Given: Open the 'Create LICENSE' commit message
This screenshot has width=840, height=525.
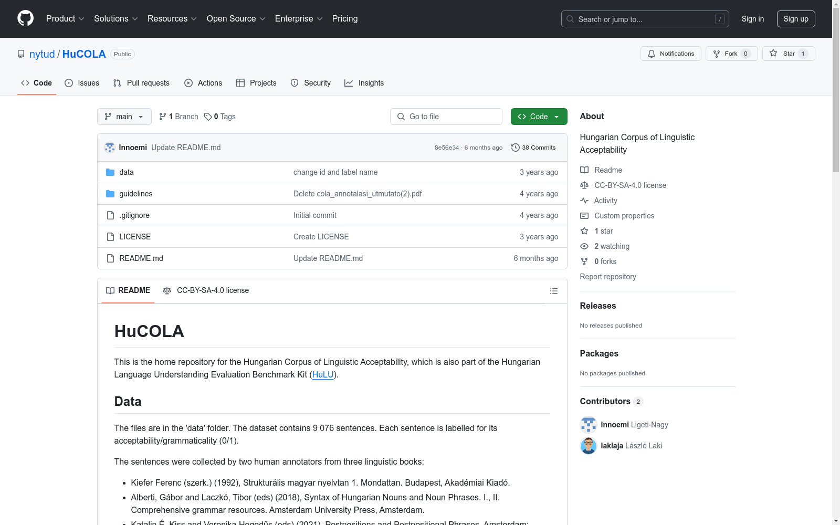Looking at the screenshot, I should (321, 237).
